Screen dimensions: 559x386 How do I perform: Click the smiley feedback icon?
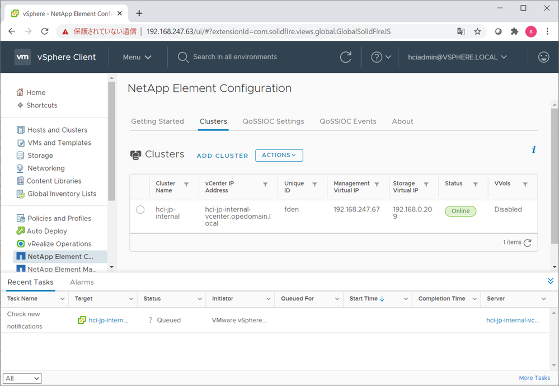pos(543,57)
